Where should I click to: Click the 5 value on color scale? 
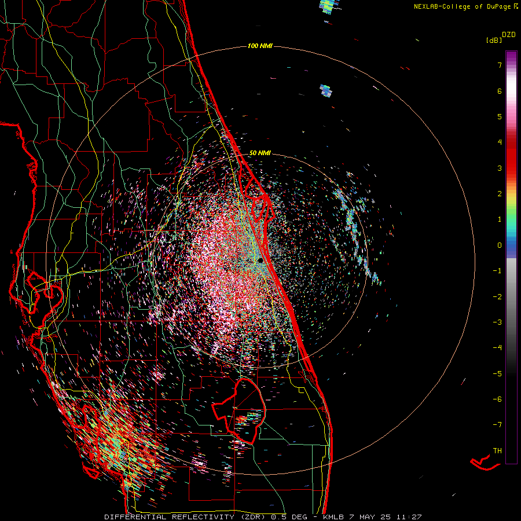(x=500, y=116)
